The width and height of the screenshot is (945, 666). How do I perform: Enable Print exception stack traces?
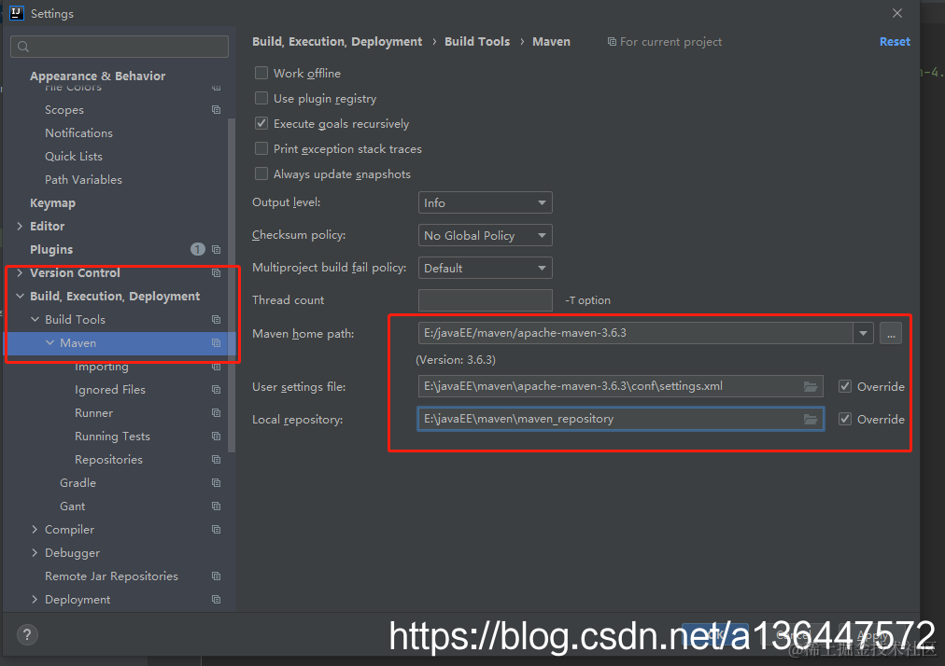point(261,148)
